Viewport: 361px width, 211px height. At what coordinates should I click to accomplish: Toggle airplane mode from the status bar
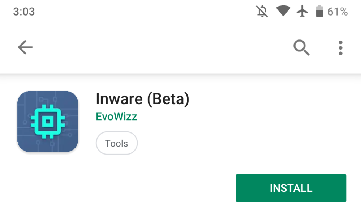click(302, 11)
